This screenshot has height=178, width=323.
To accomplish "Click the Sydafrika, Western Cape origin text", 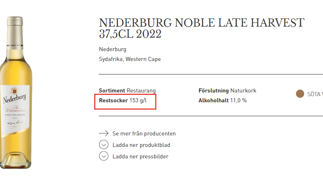I will tap(130, 59).
